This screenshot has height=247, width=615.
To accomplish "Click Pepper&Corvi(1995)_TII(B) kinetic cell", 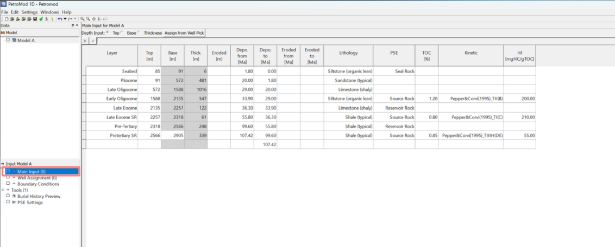I will (470, 99).
